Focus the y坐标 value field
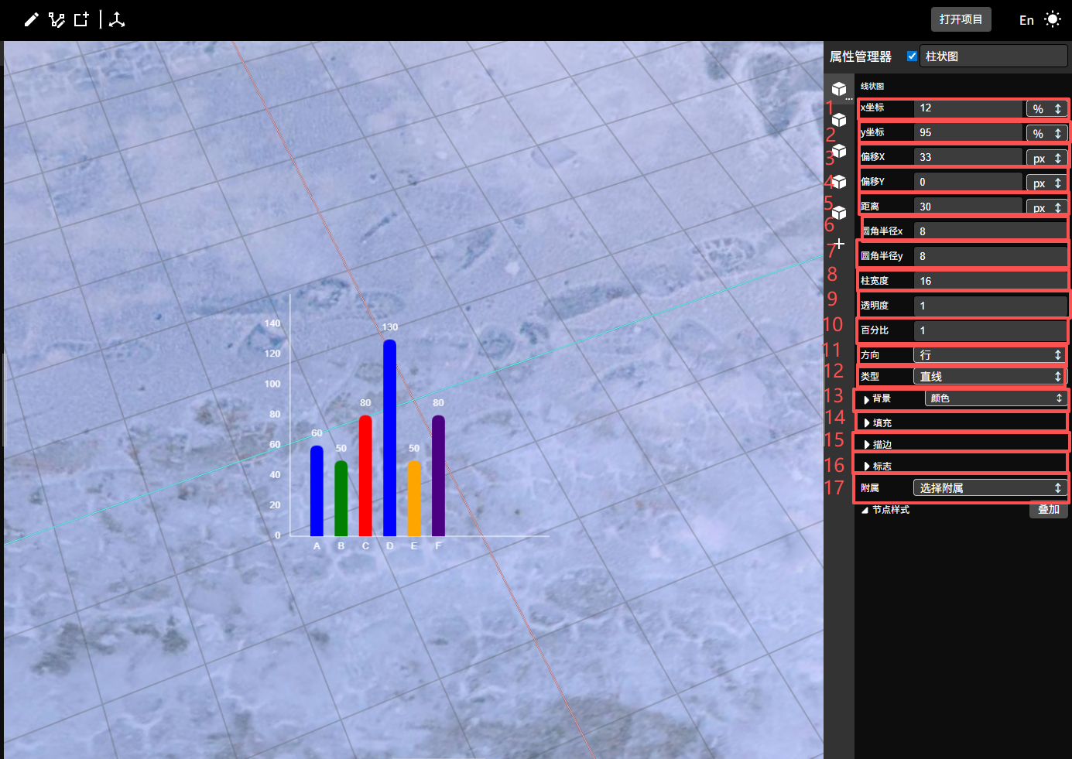 pos(968,133)
